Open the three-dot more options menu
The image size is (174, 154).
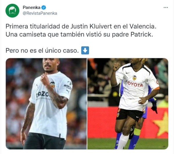(166, 8)
